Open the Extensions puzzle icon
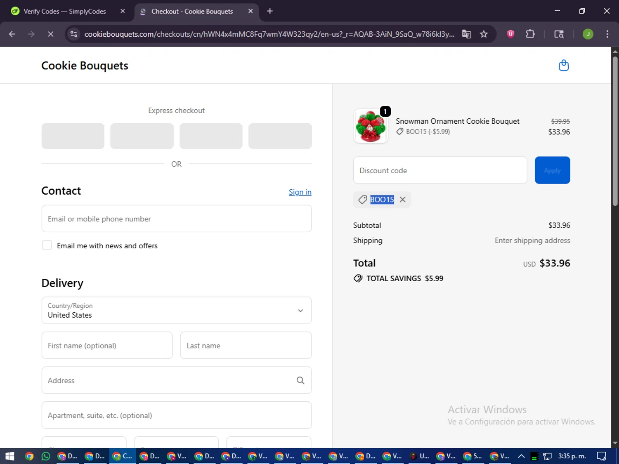 pyautogui.click(x=530, y=34)
